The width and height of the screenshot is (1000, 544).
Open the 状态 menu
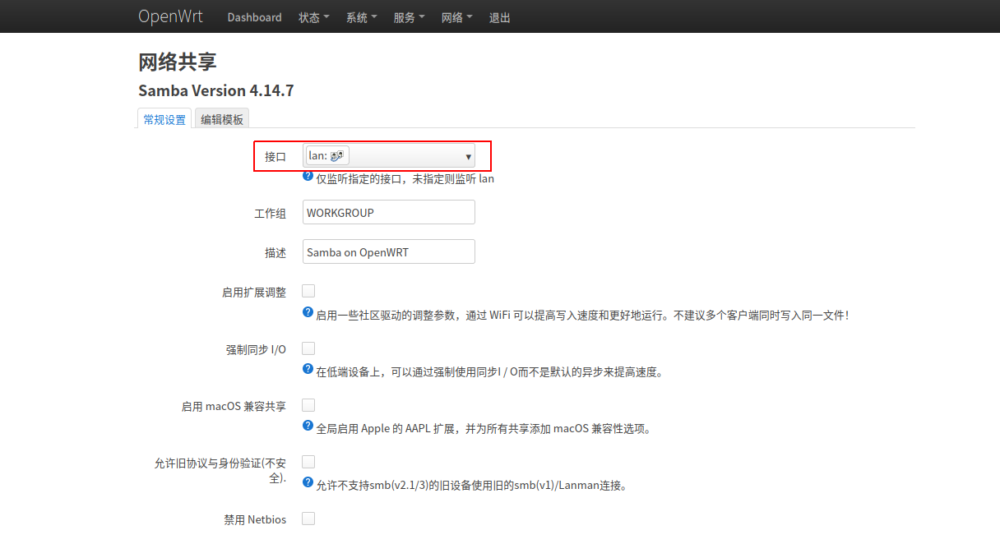[313, 17]
